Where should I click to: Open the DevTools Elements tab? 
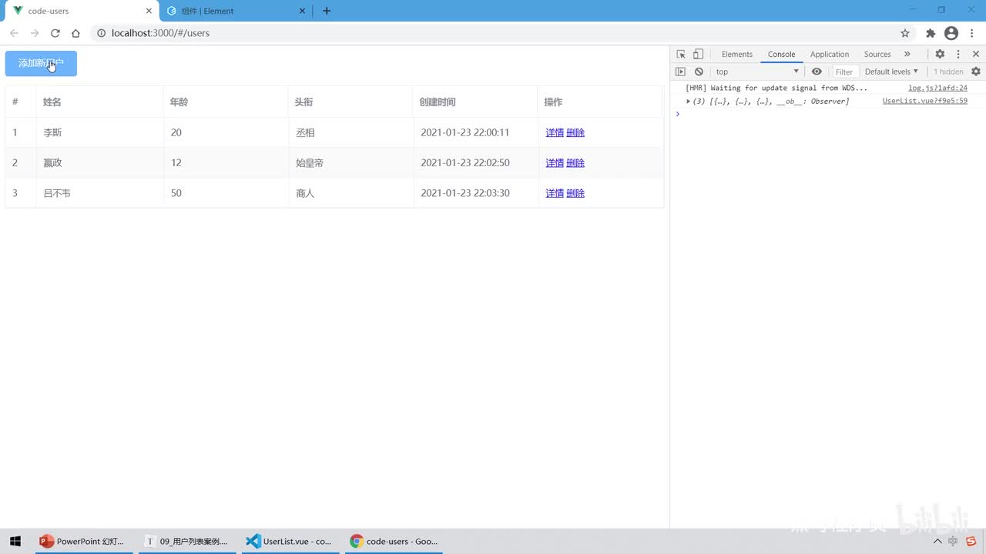[x=737, y=54]
